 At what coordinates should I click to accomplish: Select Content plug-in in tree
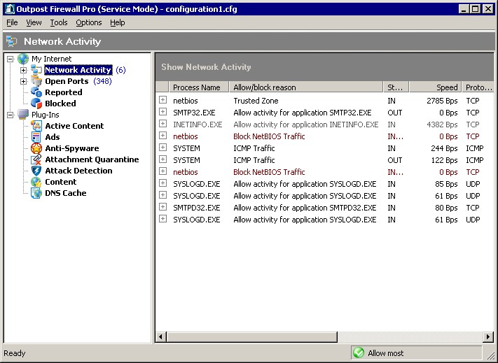tap(61, 182)
